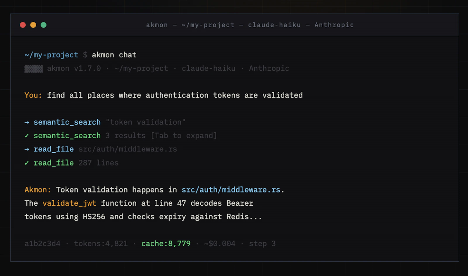Click the tokens:4,821 counter in status bar
The width and height of the screenshot is (468, 276).
click(x=101, y=243)
